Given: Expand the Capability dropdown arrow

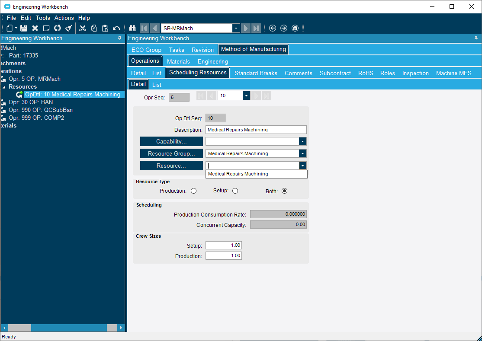Looking at the screenshot, I should (x=303, y=141).
